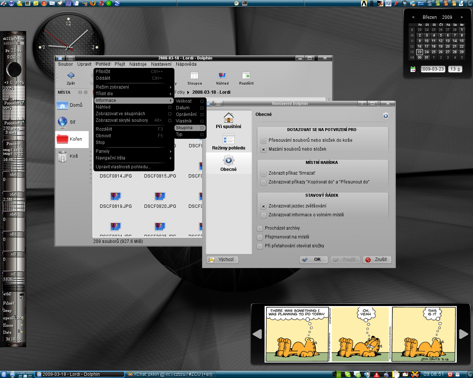Open the Síť network place
This screenshot has height=378, width=473.
pyautogui.click(x=72, y=122)
